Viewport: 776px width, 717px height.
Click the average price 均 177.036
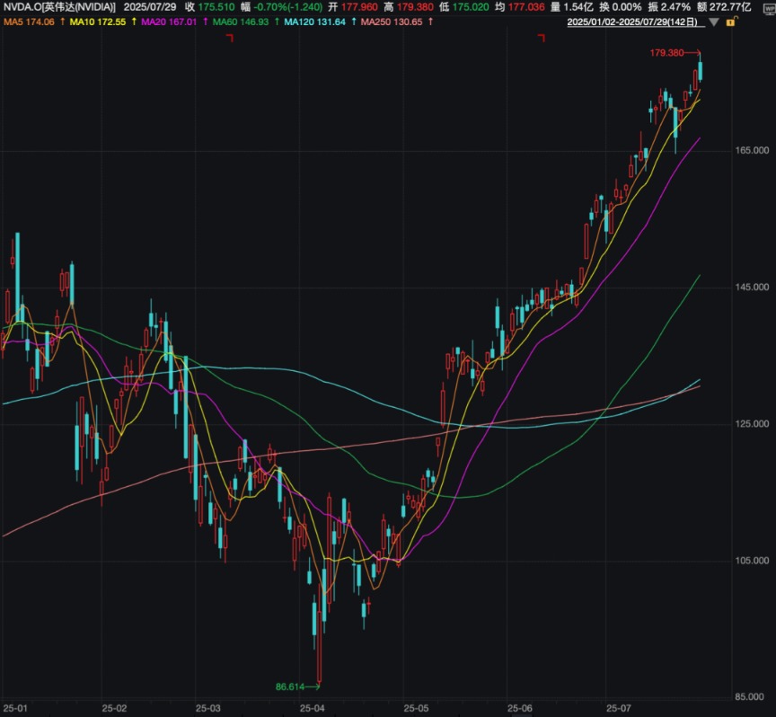click(520, 7)
